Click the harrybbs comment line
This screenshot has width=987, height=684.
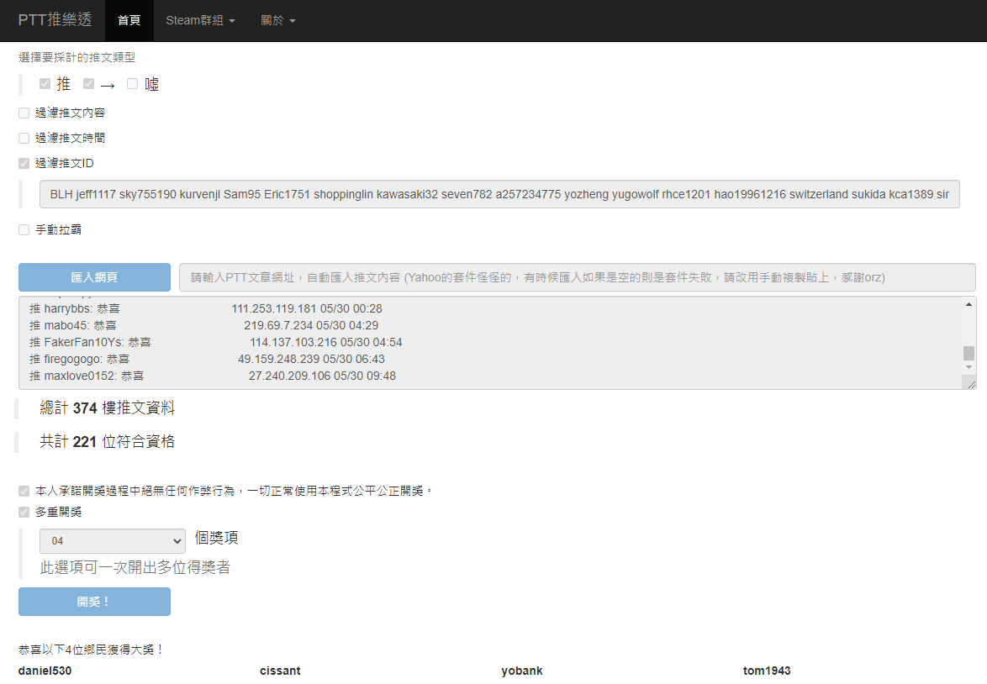tap(206, 308)
